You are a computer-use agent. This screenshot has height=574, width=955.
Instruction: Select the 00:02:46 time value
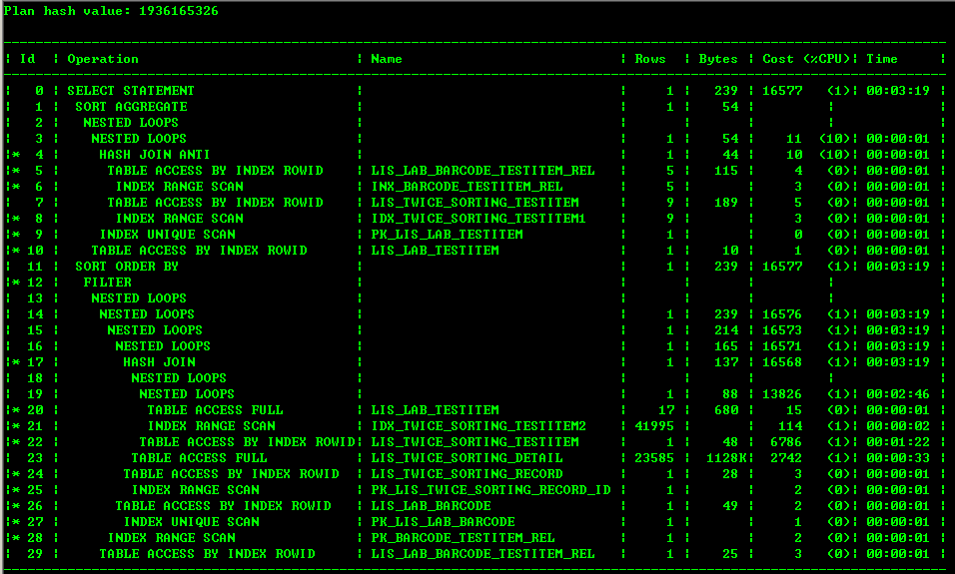click(x=898, y=394)
